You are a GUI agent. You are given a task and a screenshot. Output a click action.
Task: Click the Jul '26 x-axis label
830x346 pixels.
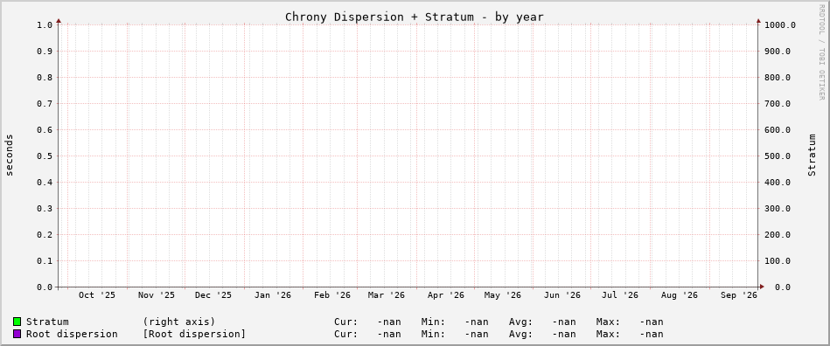(620, 295)
